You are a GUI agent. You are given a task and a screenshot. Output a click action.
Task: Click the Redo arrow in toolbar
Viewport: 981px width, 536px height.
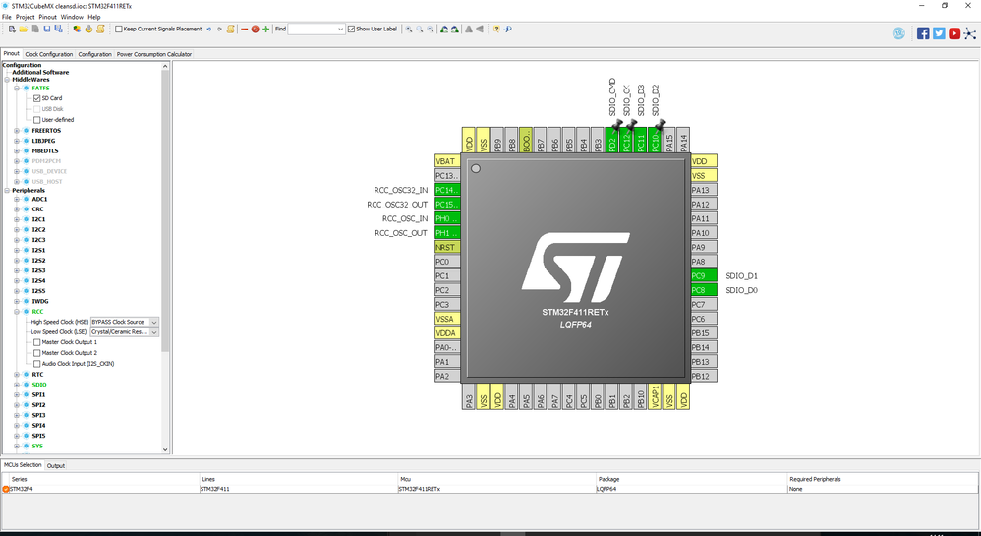tap(219, 29)
